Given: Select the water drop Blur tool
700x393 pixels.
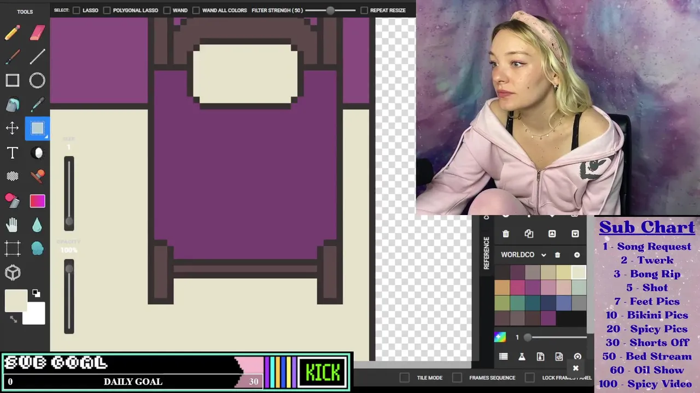Looking at the screenshot, I should (x=37, y=224).
